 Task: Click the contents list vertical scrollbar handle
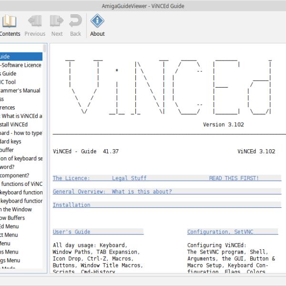(45, 48)
